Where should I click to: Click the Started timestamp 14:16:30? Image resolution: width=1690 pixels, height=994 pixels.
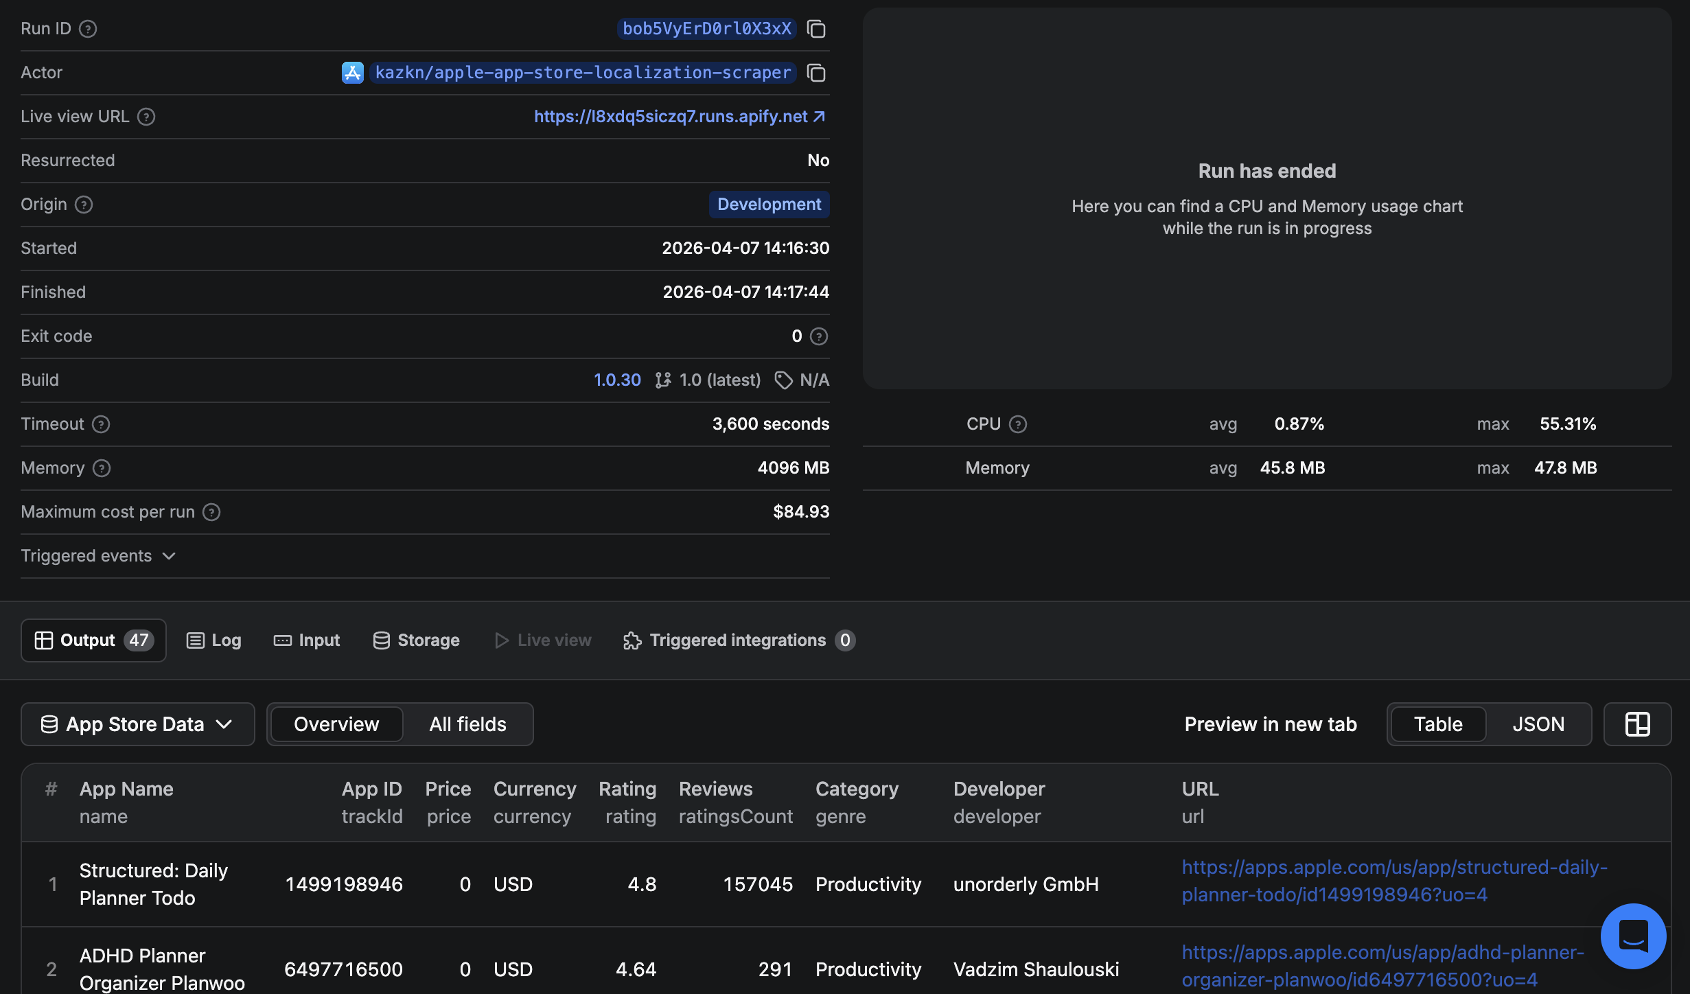coord(745,248)
